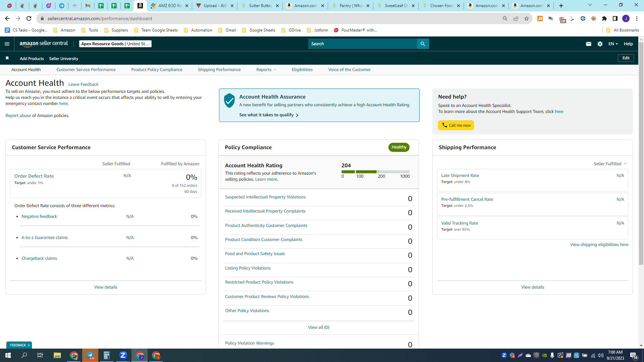
Task: Click the bookmark flag icon
Action: click(7, 58)
